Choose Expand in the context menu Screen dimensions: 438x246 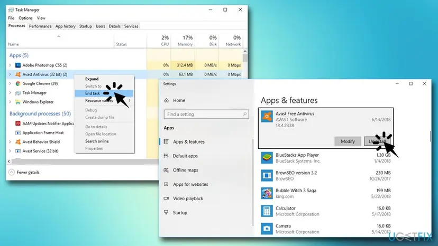[104, 79]
